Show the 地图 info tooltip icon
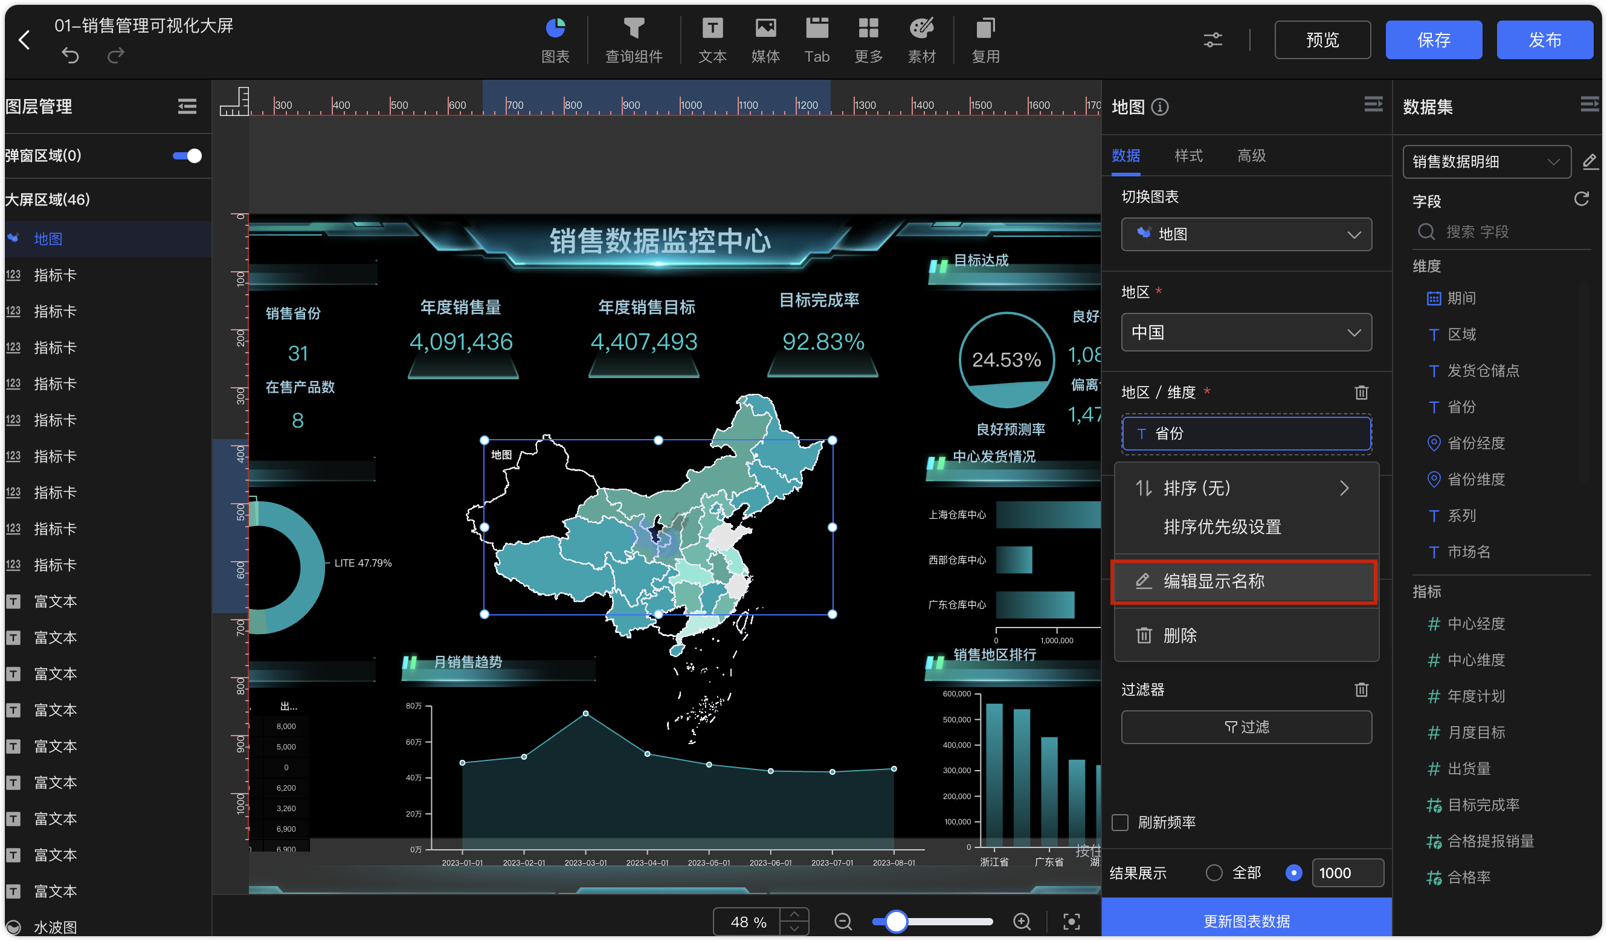The width and height of the screenshot is (1607, 941). pos(1160,107)
